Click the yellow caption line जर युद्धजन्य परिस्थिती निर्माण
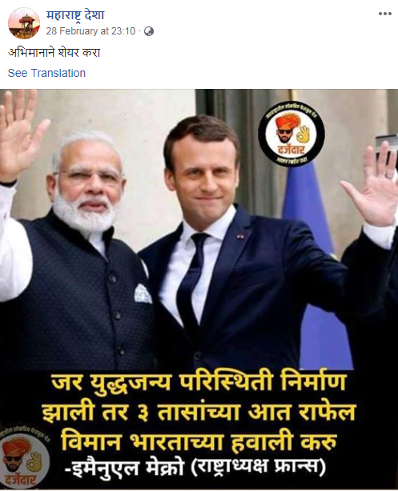Image resolution: width=398 pixels, height=491 pixels. click(x=199, y=384)
